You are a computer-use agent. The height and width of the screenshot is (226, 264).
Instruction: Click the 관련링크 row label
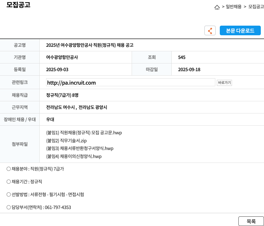tap(20, 82)
